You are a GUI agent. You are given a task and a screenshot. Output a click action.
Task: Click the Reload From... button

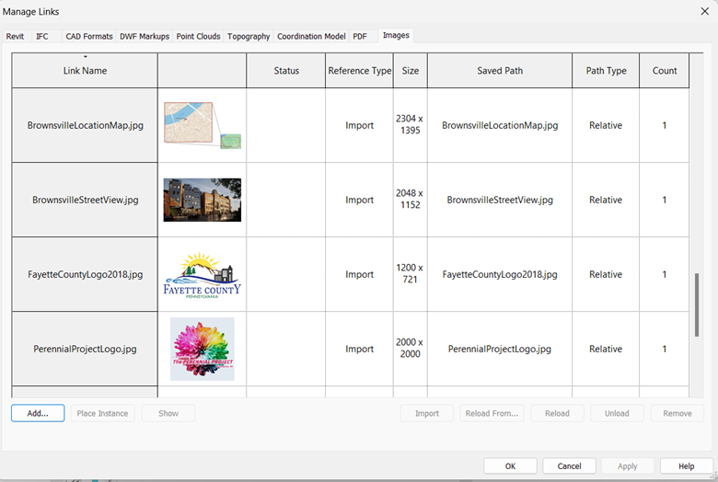pos(492,413)
